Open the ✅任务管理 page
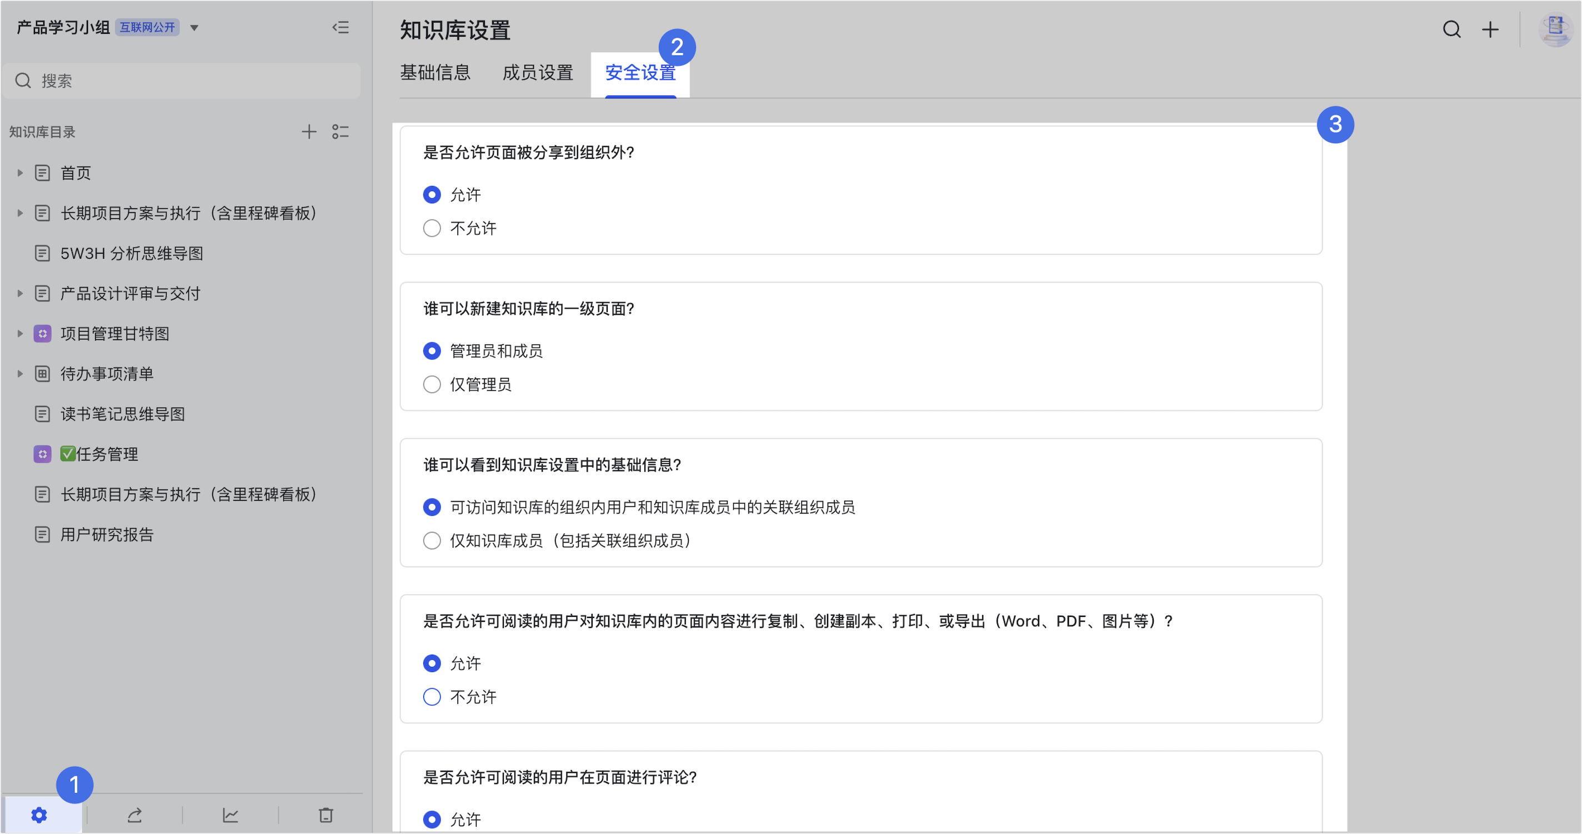This screenshot has width=1582, height=834. coord(99,454)
